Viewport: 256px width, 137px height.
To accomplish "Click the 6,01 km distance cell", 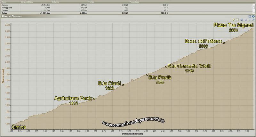I will coord(84,5).
